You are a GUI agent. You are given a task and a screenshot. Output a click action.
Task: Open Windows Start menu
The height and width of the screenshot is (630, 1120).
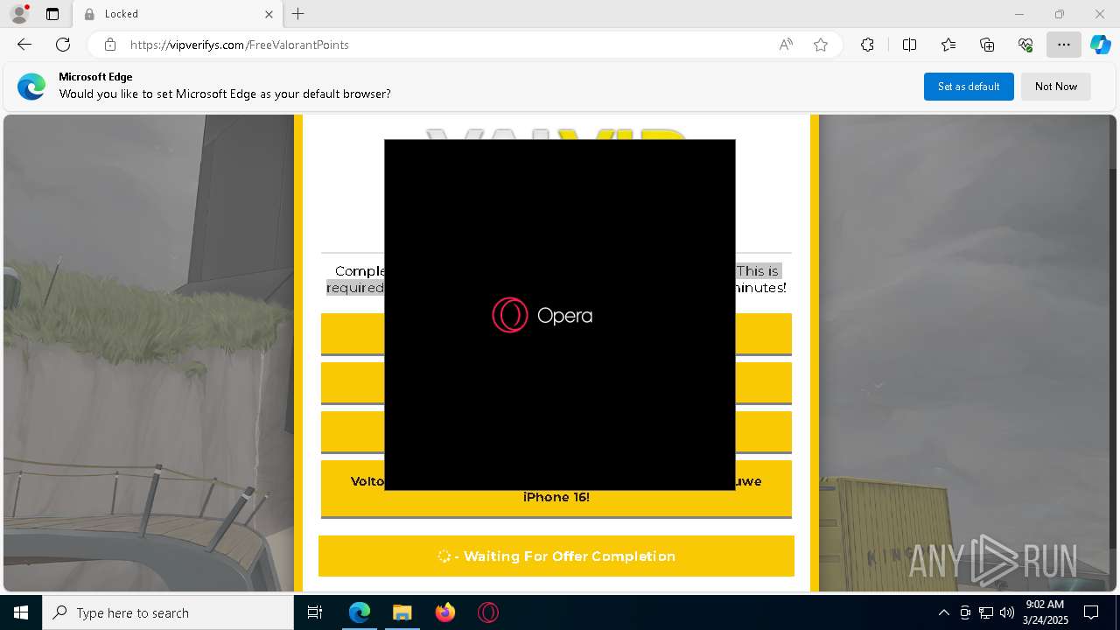coord(21,612)
